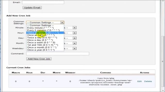Click the vertical scrollbar thumb
165x92 pixels.
point(163,61)
